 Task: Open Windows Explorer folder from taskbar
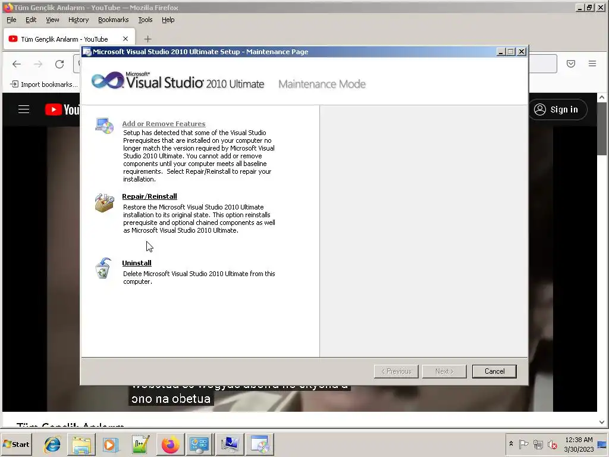pyautogui.click(x=81, y=444)
